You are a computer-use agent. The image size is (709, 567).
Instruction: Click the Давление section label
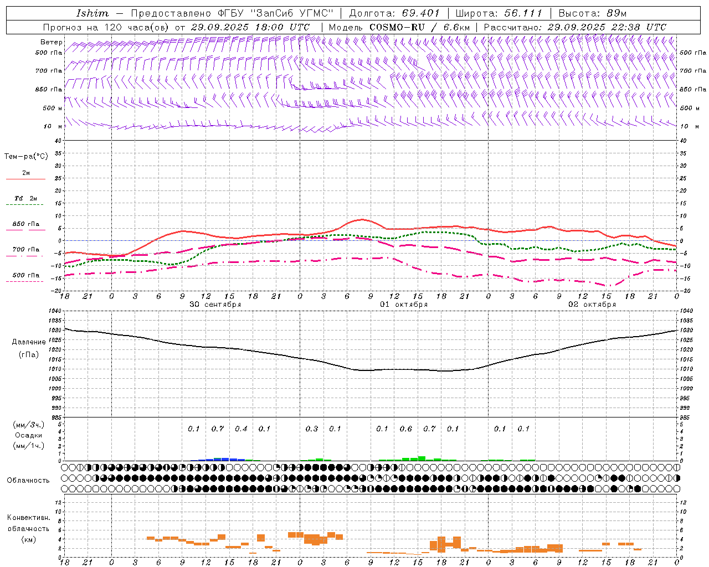29,342
